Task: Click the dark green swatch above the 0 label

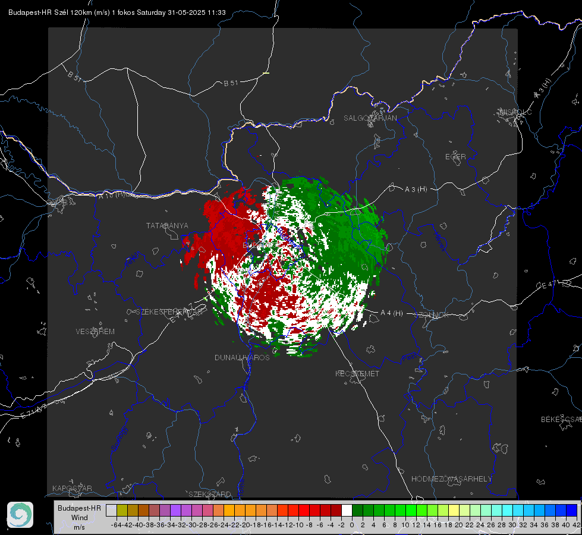Action: click(357, 510)
